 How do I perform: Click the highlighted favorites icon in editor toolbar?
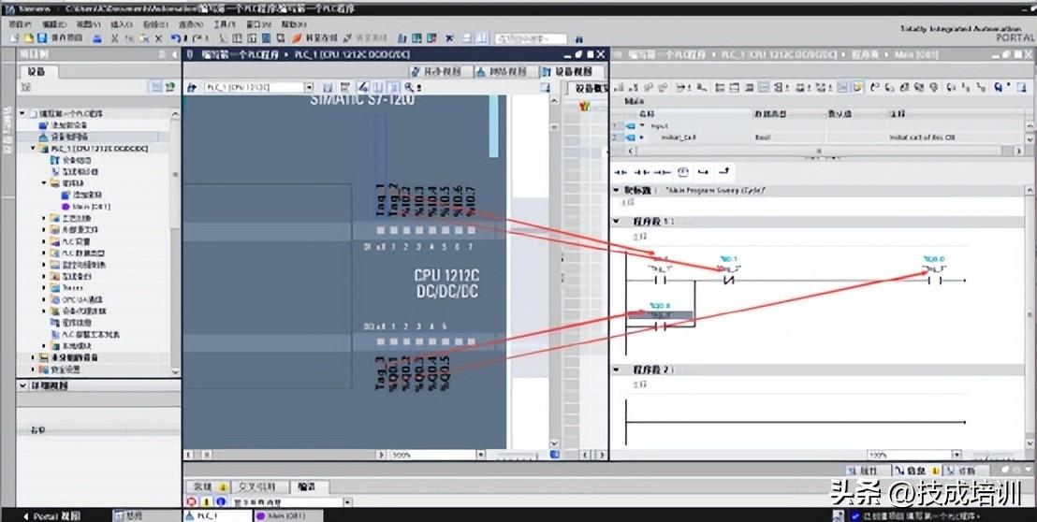click(x=858, y=87)
